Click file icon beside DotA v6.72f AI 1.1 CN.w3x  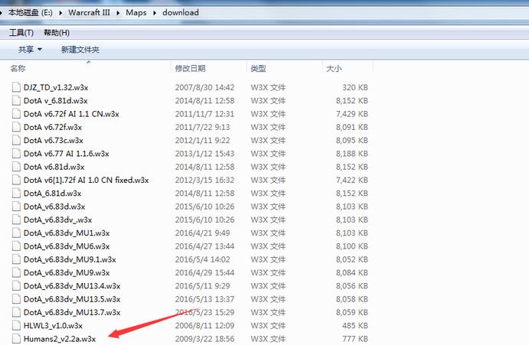[x=16, y=114]
